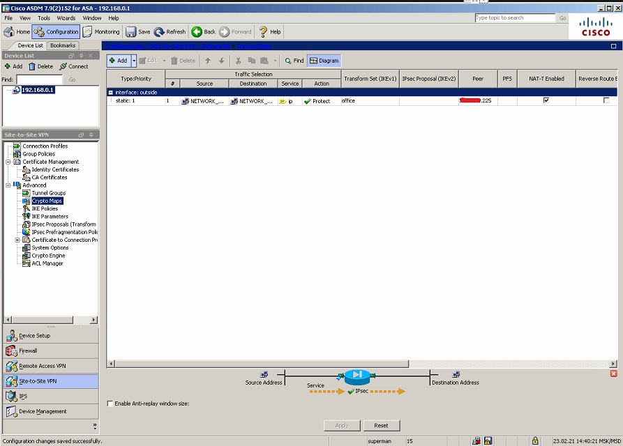623x446 pixels.
Task: Refresh the ASDM configuration
Action: [x=170, y=32]
